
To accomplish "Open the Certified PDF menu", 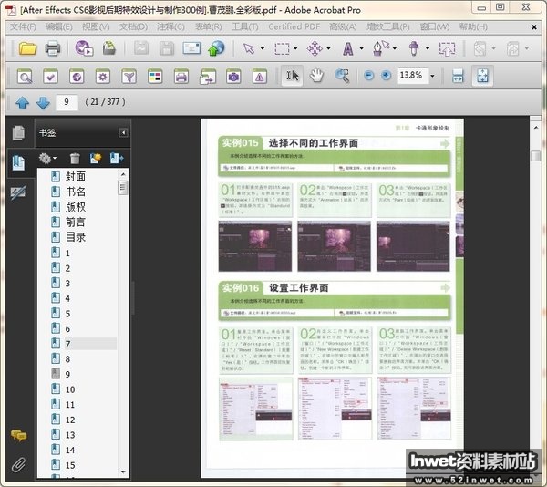I will pos(294,26).
